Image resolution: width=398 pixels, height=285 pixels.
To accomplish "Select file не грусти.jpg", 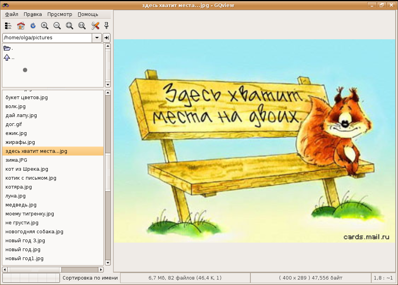I will pos(53,223).
